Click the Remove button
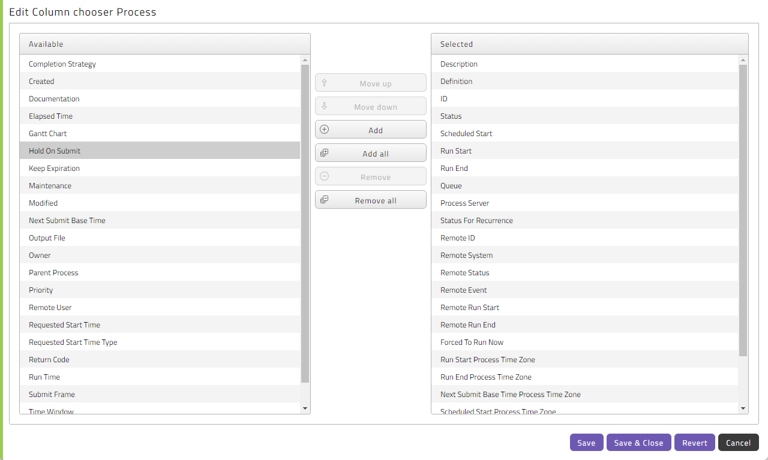Screen dimensions: 768x460 370,177
